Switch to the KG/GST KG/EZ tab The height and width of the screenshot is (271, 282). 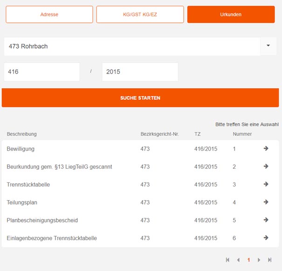tap(140, 14)
